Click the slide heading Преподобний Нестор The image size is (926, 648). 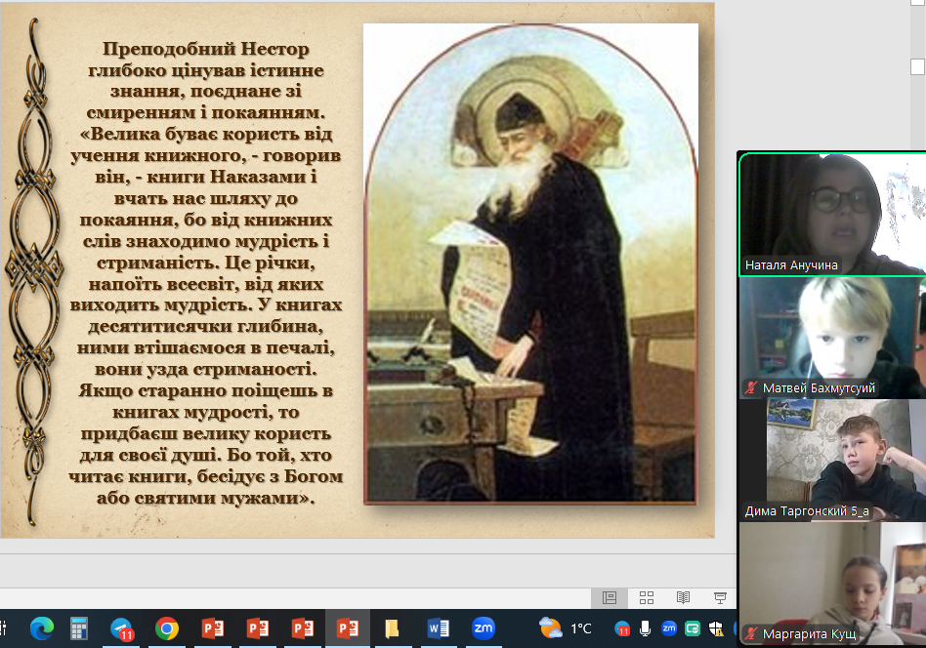[x=206, y=49]
